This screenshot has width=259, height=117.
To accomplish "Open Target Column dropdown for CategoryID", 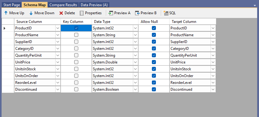I will pyautogui.click(x=213, y=49).
